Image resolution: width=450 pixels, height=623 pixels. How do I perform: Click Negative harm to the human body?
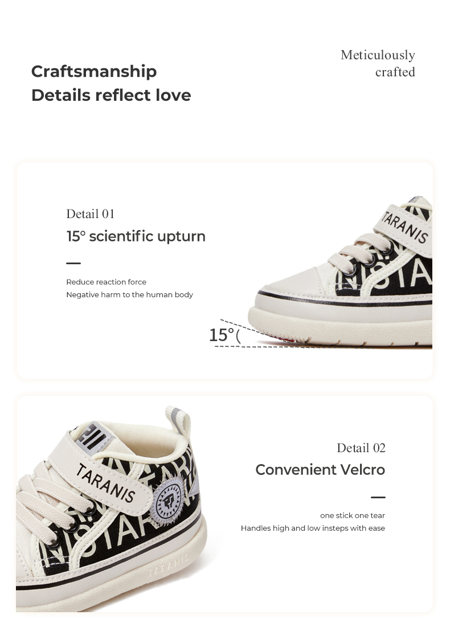point(129,294)
